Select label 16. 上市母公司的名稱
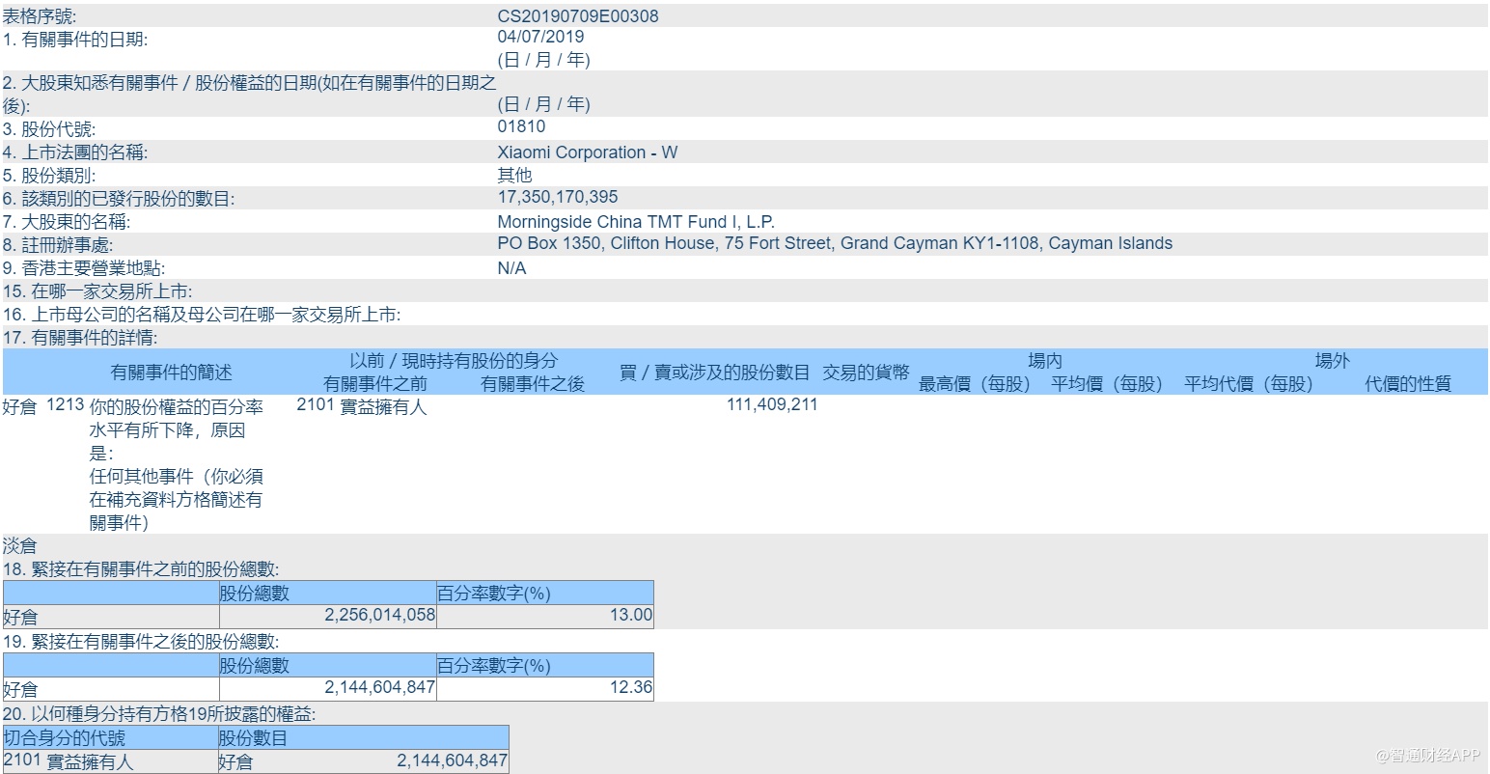 [x=202, y=315]
